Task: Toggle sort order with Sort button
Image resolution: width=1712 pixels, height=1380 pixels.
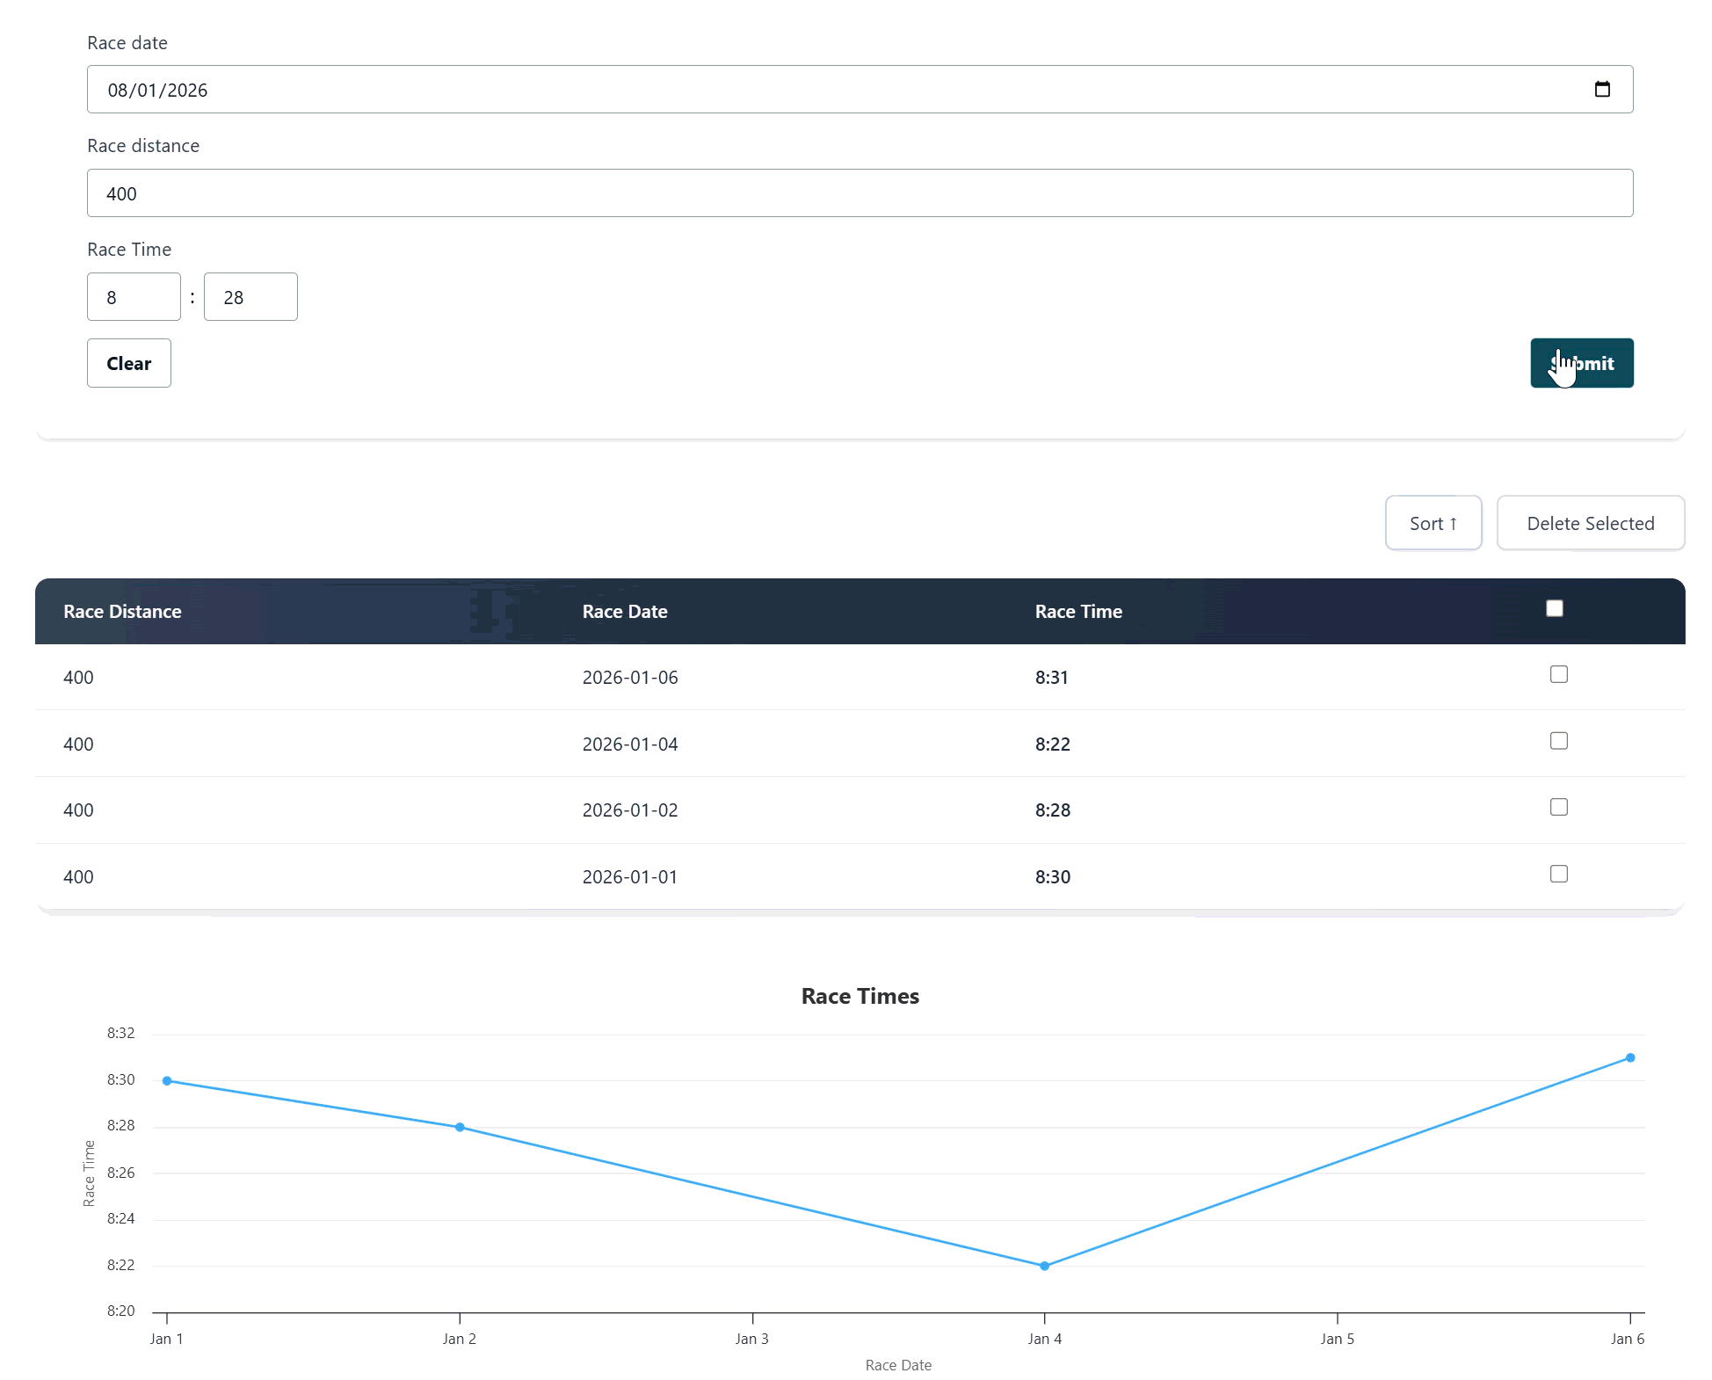Action: (1433, 523)
